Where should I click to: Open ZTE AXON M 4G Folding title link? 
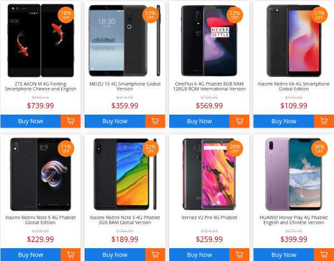click(x=40, y=86)
